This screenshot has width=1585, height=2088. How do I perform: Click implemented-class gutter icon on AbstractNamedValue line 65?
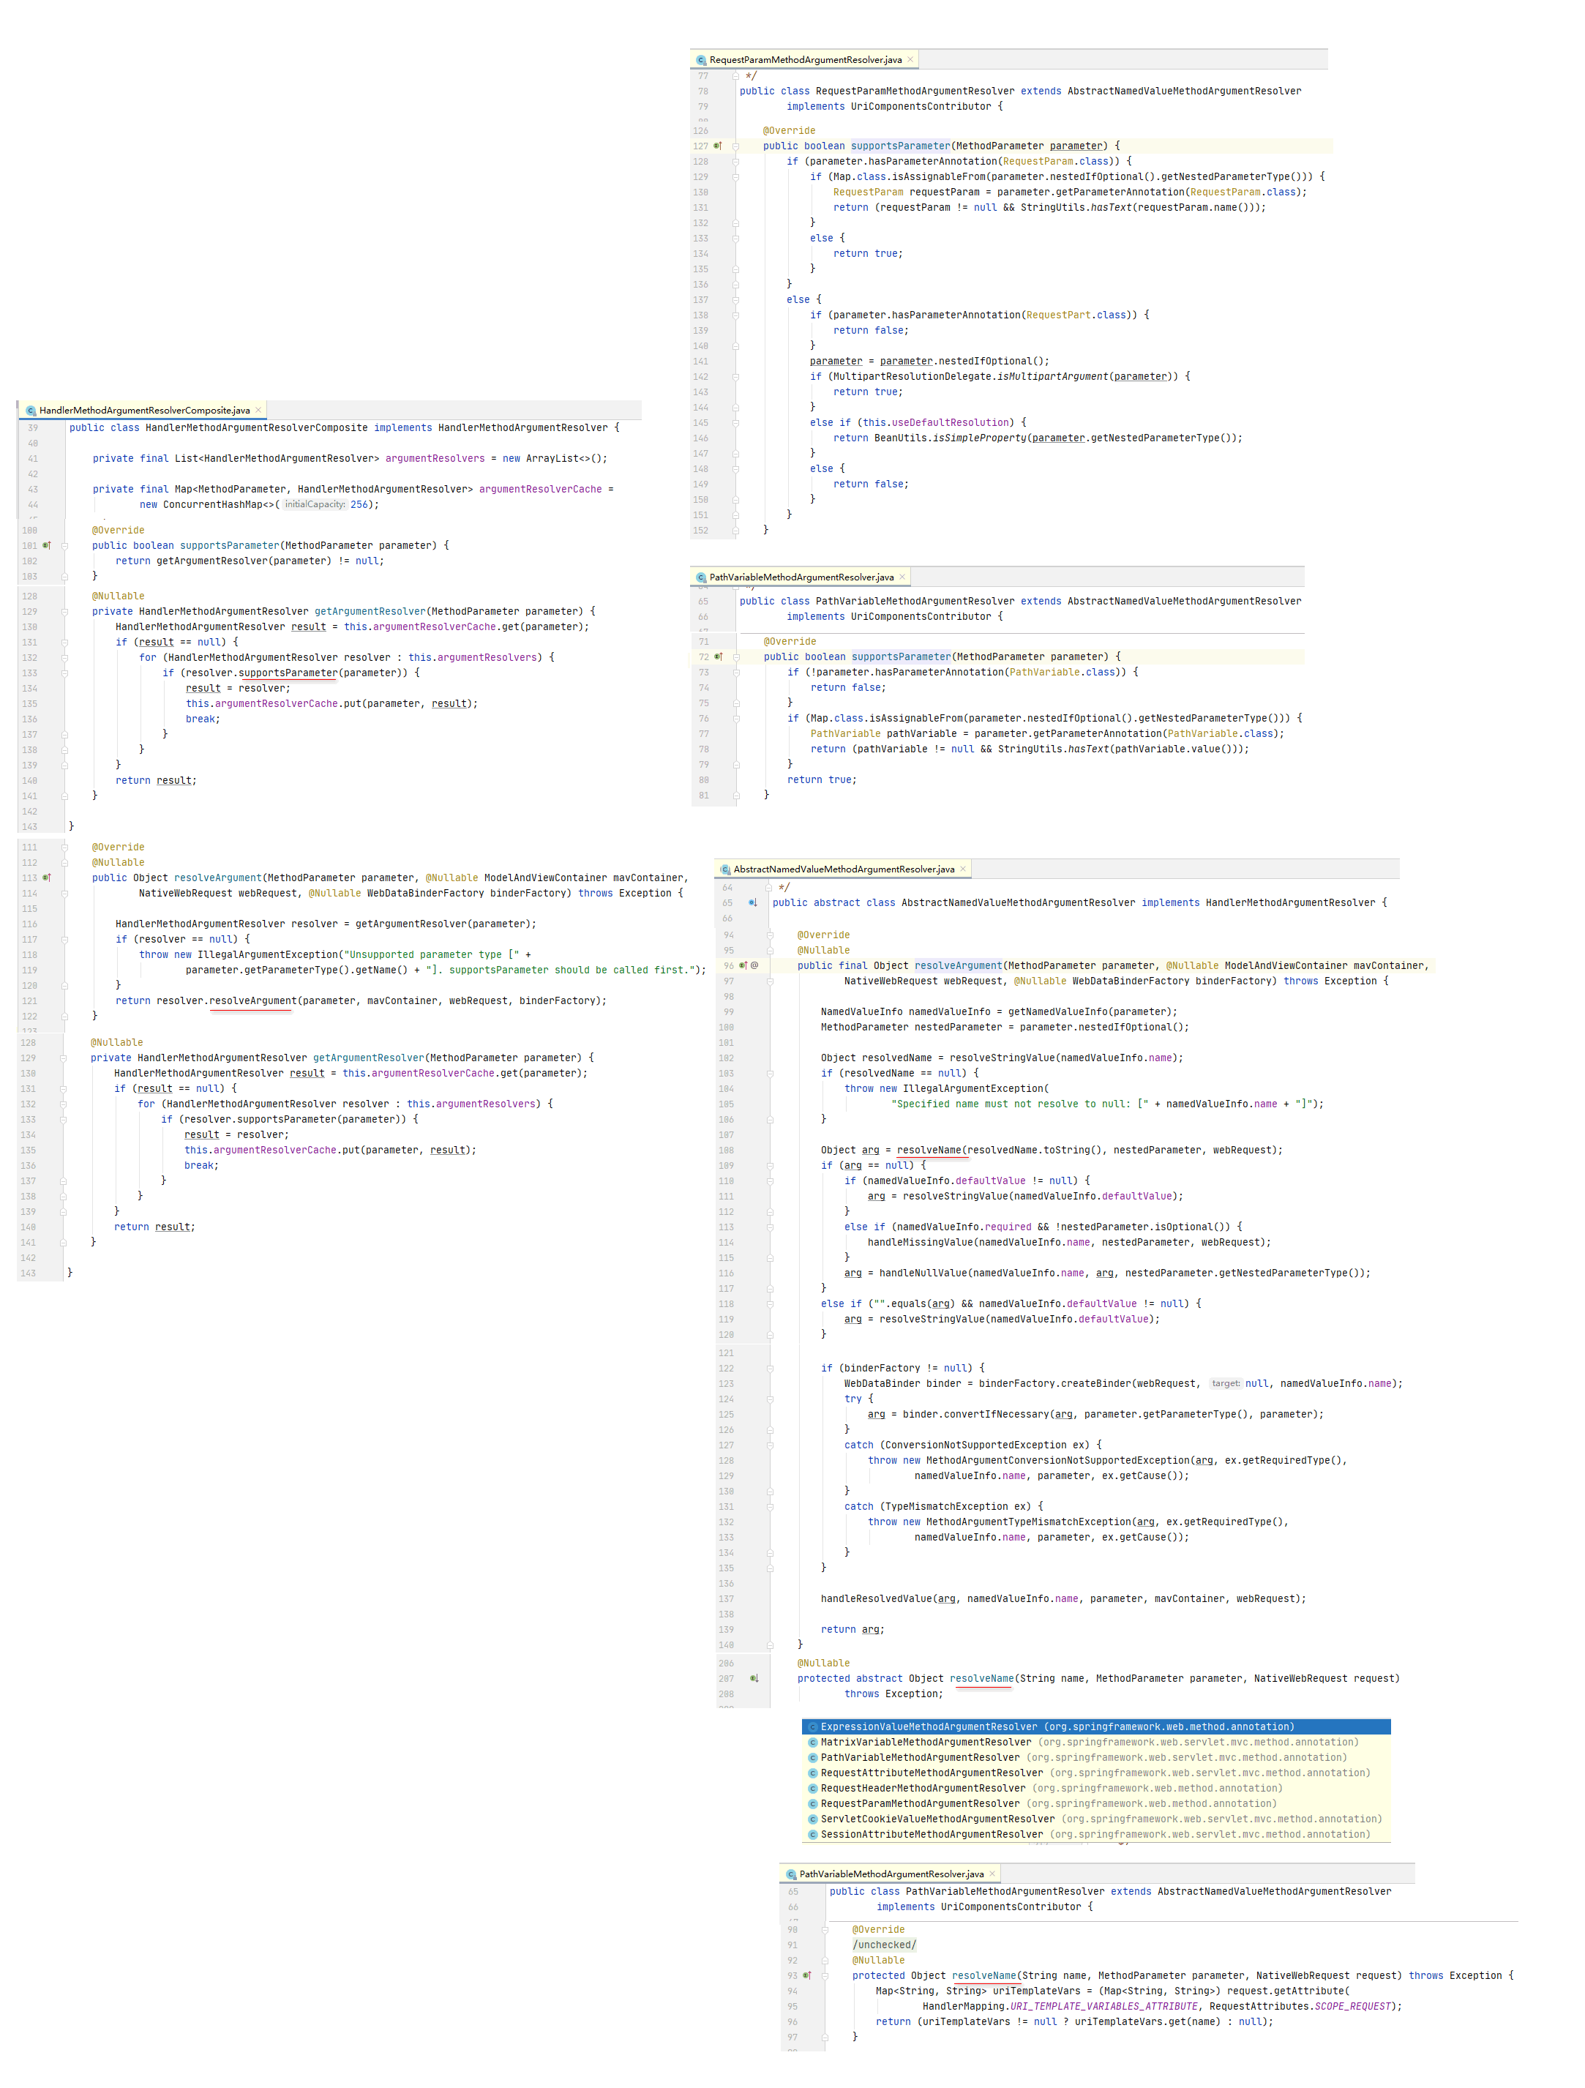click(x=753, y=903)
